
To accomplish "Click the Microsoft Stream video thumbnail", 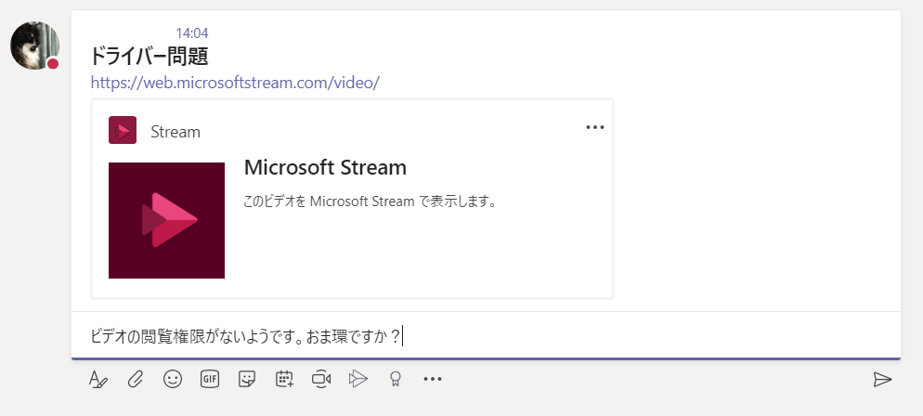I will point(166,220).
